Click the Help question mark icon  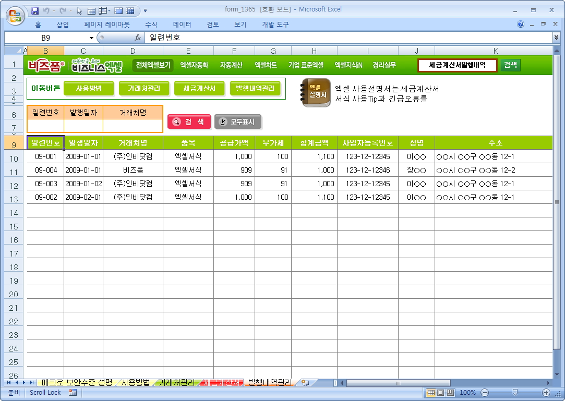(521, 25)
